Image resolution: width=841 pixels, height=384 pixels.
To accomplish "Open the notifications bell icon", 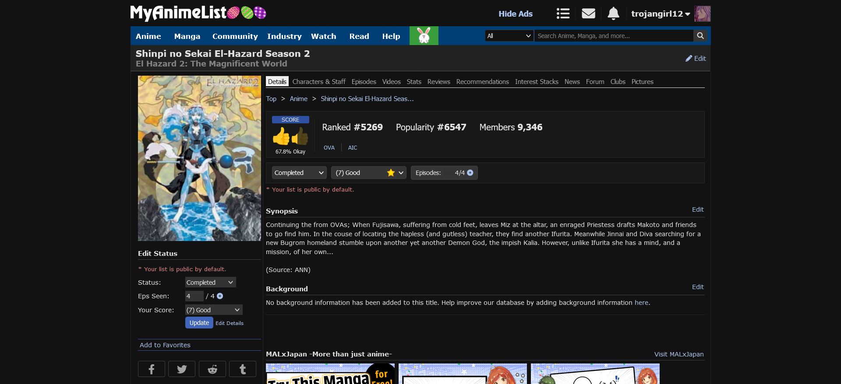I will (613, 14).
